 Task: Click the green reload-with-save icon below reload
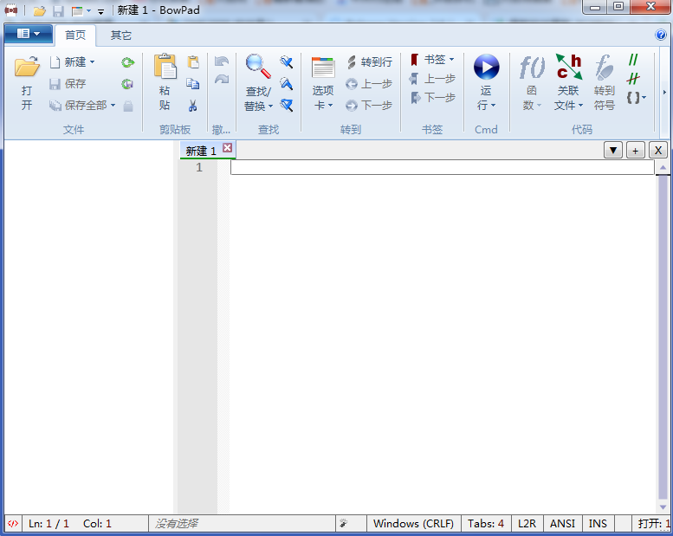point(127,84)
